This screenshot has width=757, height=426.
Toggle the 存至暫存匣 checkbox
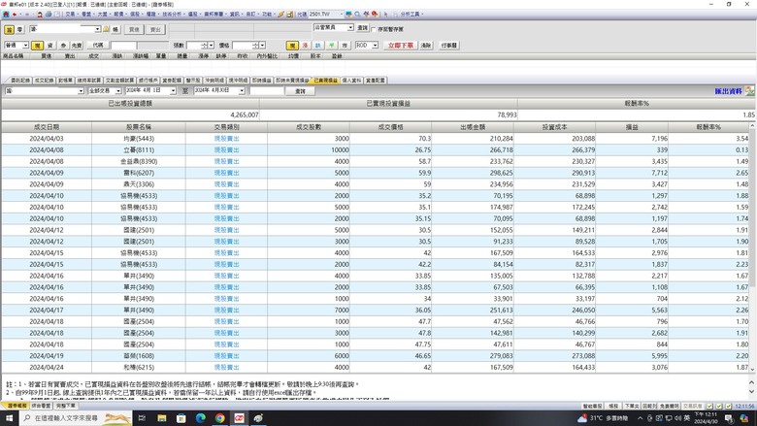(x=374, y=29)
